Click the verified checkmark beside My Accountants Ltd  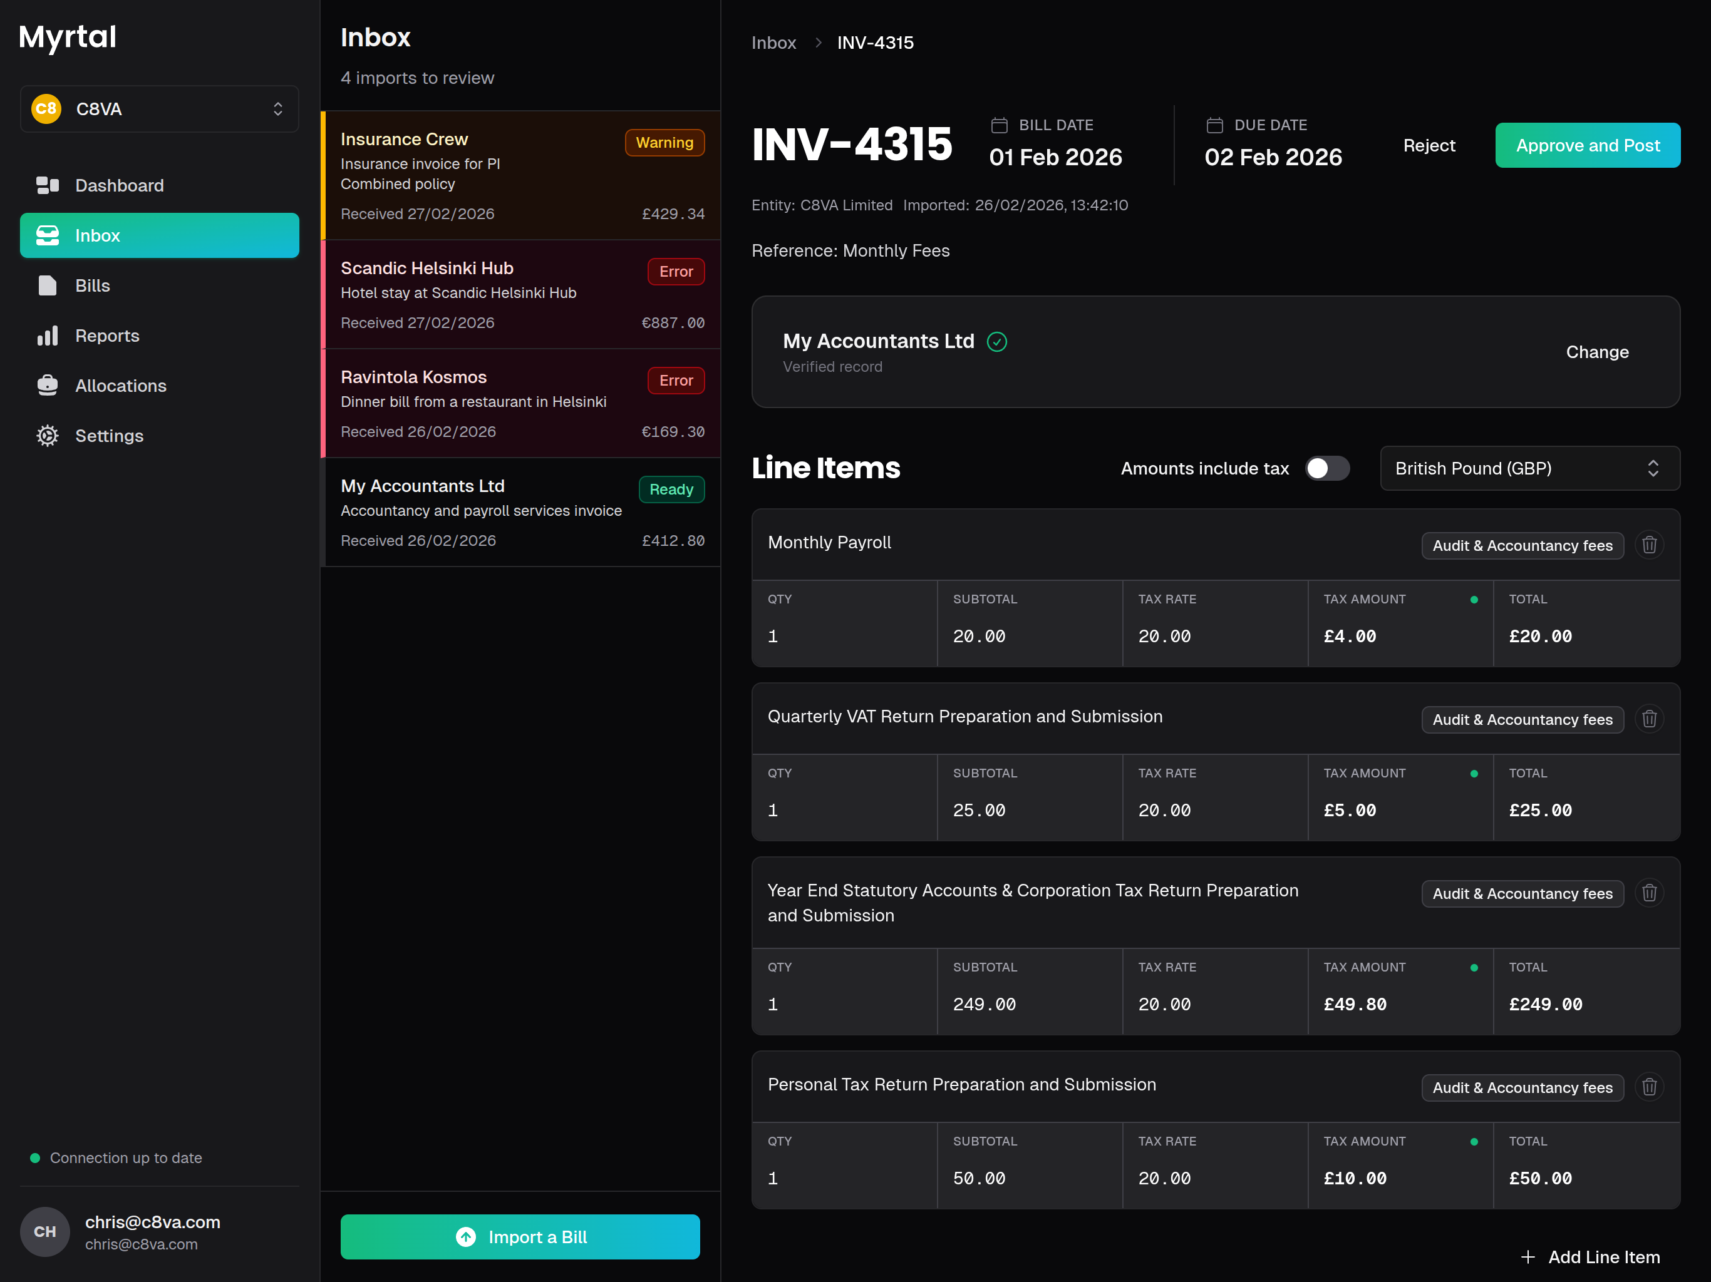(998, 341)
